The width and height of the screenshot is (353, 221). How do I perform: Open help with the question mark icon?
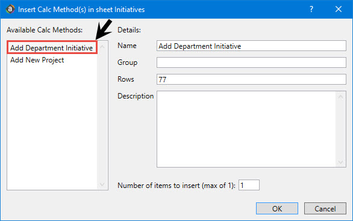(311, 9)
